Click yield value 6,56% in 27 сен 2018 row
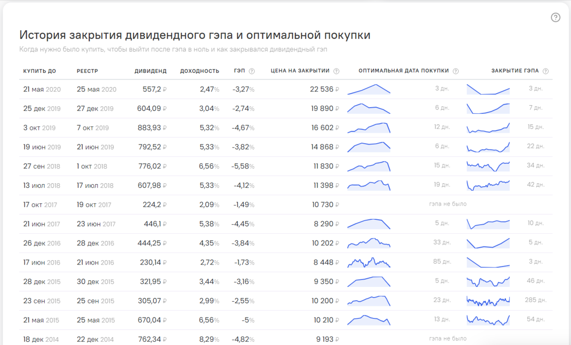Screen dimensions: 571x345 [209, 167]
